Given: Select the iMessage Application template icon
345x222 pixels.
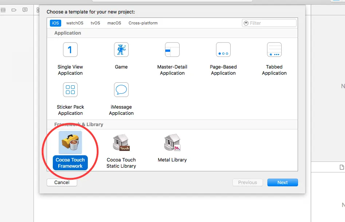Looking at the screenshot, I should click(121, 90).
